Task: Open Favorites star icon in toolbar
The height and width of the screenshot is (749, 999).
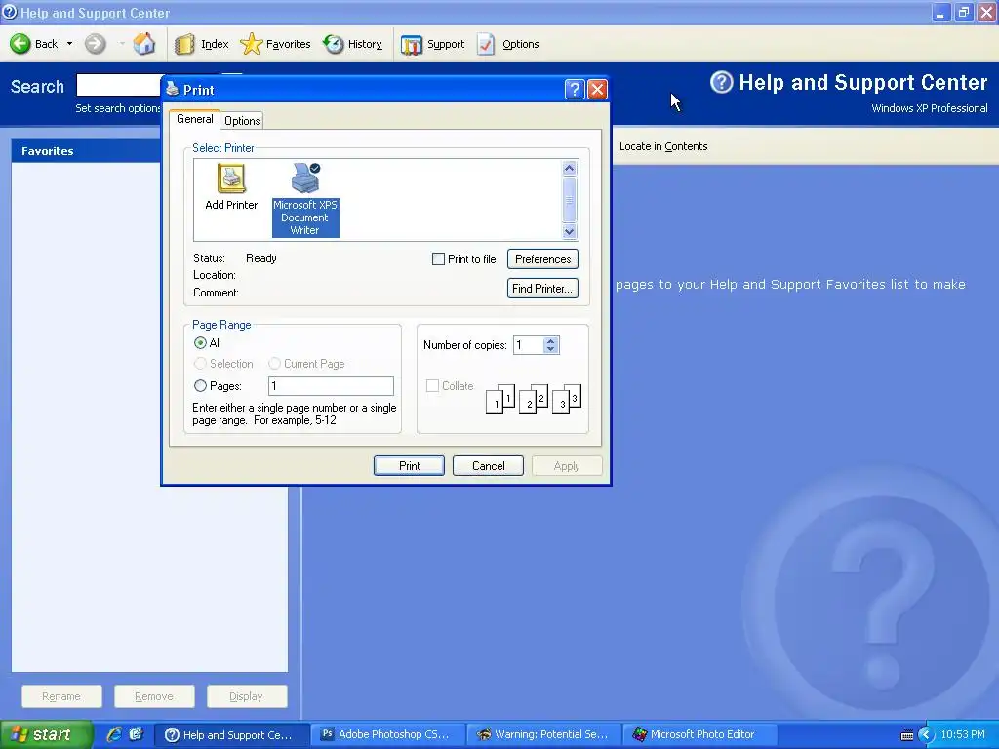Action: [x=251, y=44]
